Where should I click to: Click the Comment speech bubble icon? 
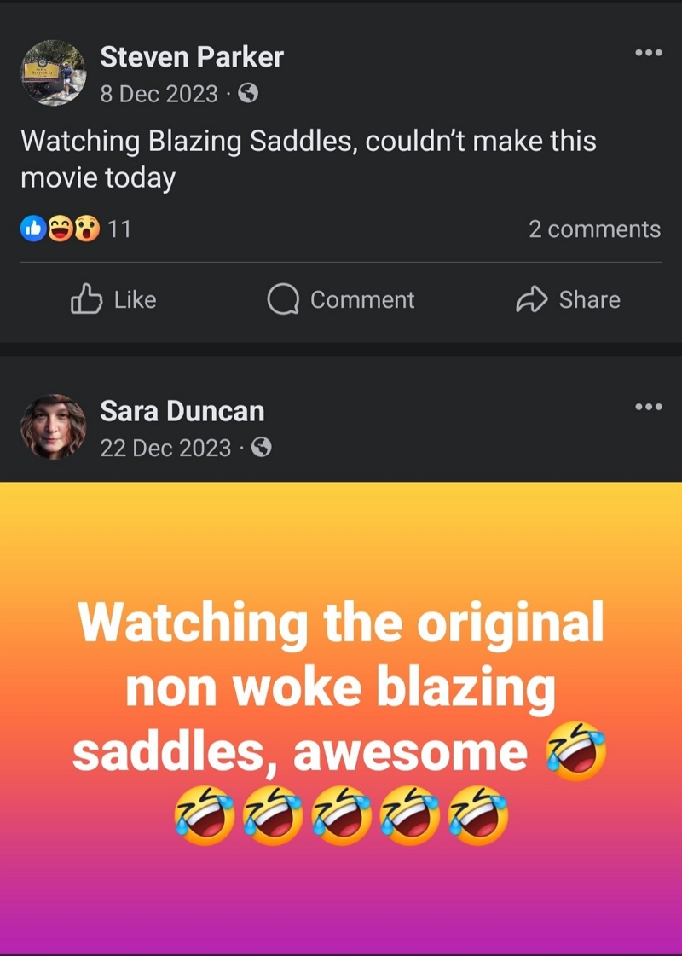pos(282,299)
